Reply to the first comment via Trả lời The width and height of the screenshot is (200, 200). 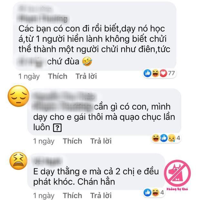tap(86, 76)
